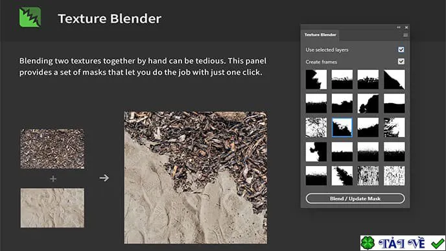This screenshot has height=251, width=446.
Task: Choose the blue-highlighted mask thumbnail
Action: pos(342,128)
